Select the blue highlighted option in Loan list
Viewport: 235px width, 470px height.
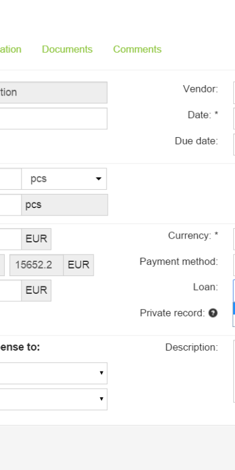tap(234, 308)
